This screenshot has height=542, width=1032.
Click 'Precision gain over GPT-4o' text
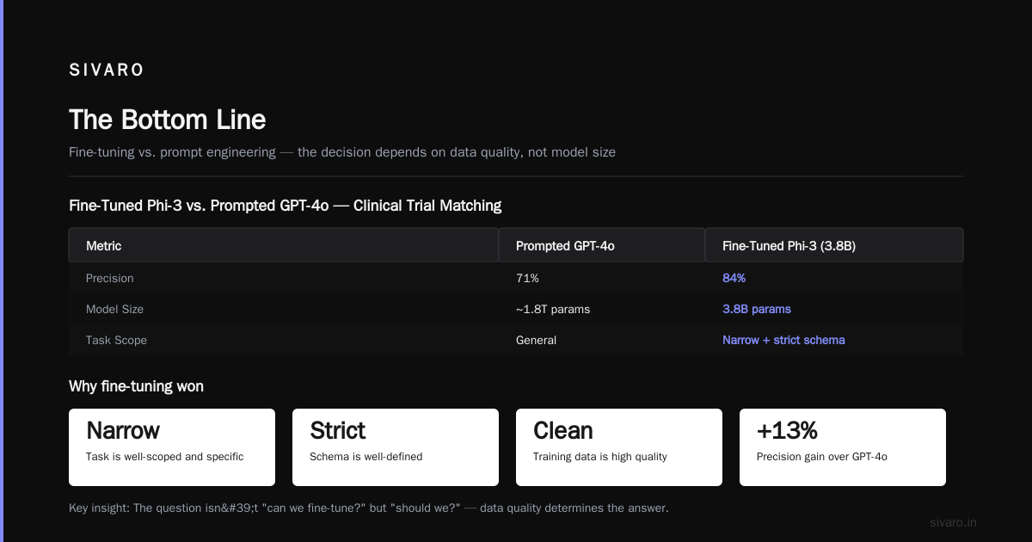tap(822, 457)
